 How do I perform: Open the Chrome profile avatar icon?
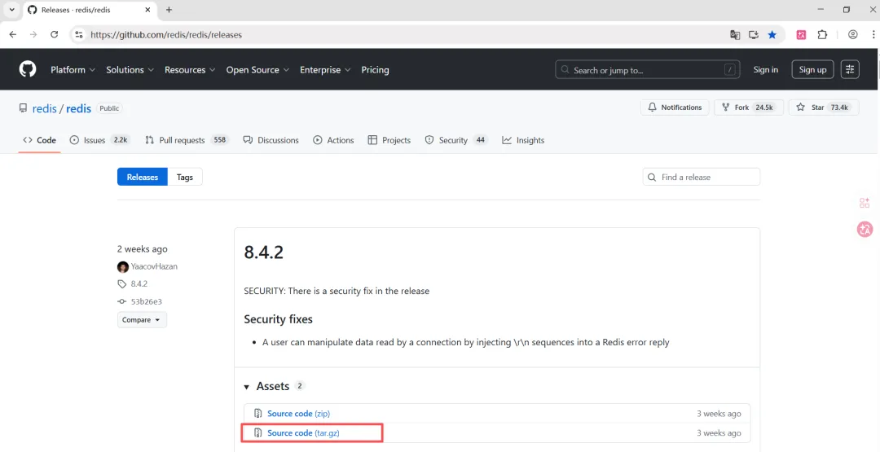852,35
